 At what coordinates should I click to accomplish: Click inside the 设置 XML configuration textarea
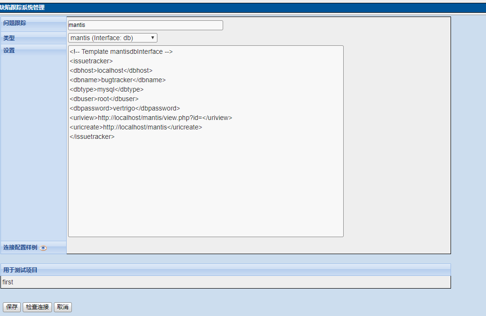(206, 141)
